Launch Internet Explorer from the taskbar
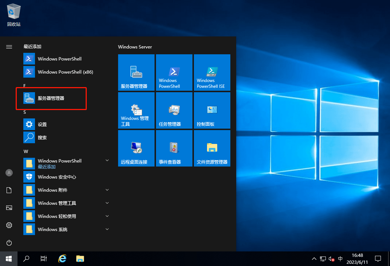The height and width of the screenshot is (266, 390). tap(62, 259)
